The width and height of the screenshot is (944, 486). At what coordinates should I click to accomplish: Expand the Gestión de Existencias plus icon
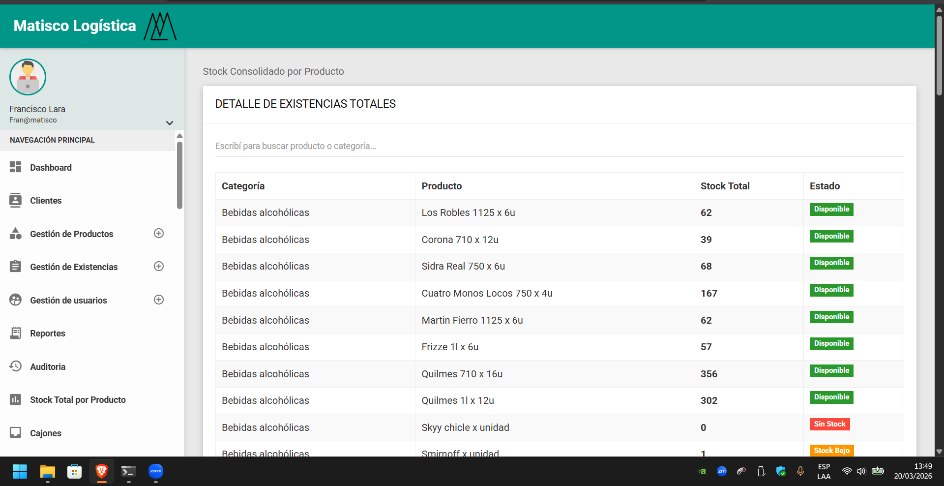click(158, 267)
